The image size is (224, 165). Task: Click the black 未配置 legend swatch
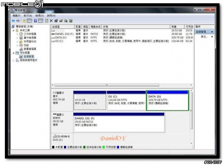(x=53, y=147)
